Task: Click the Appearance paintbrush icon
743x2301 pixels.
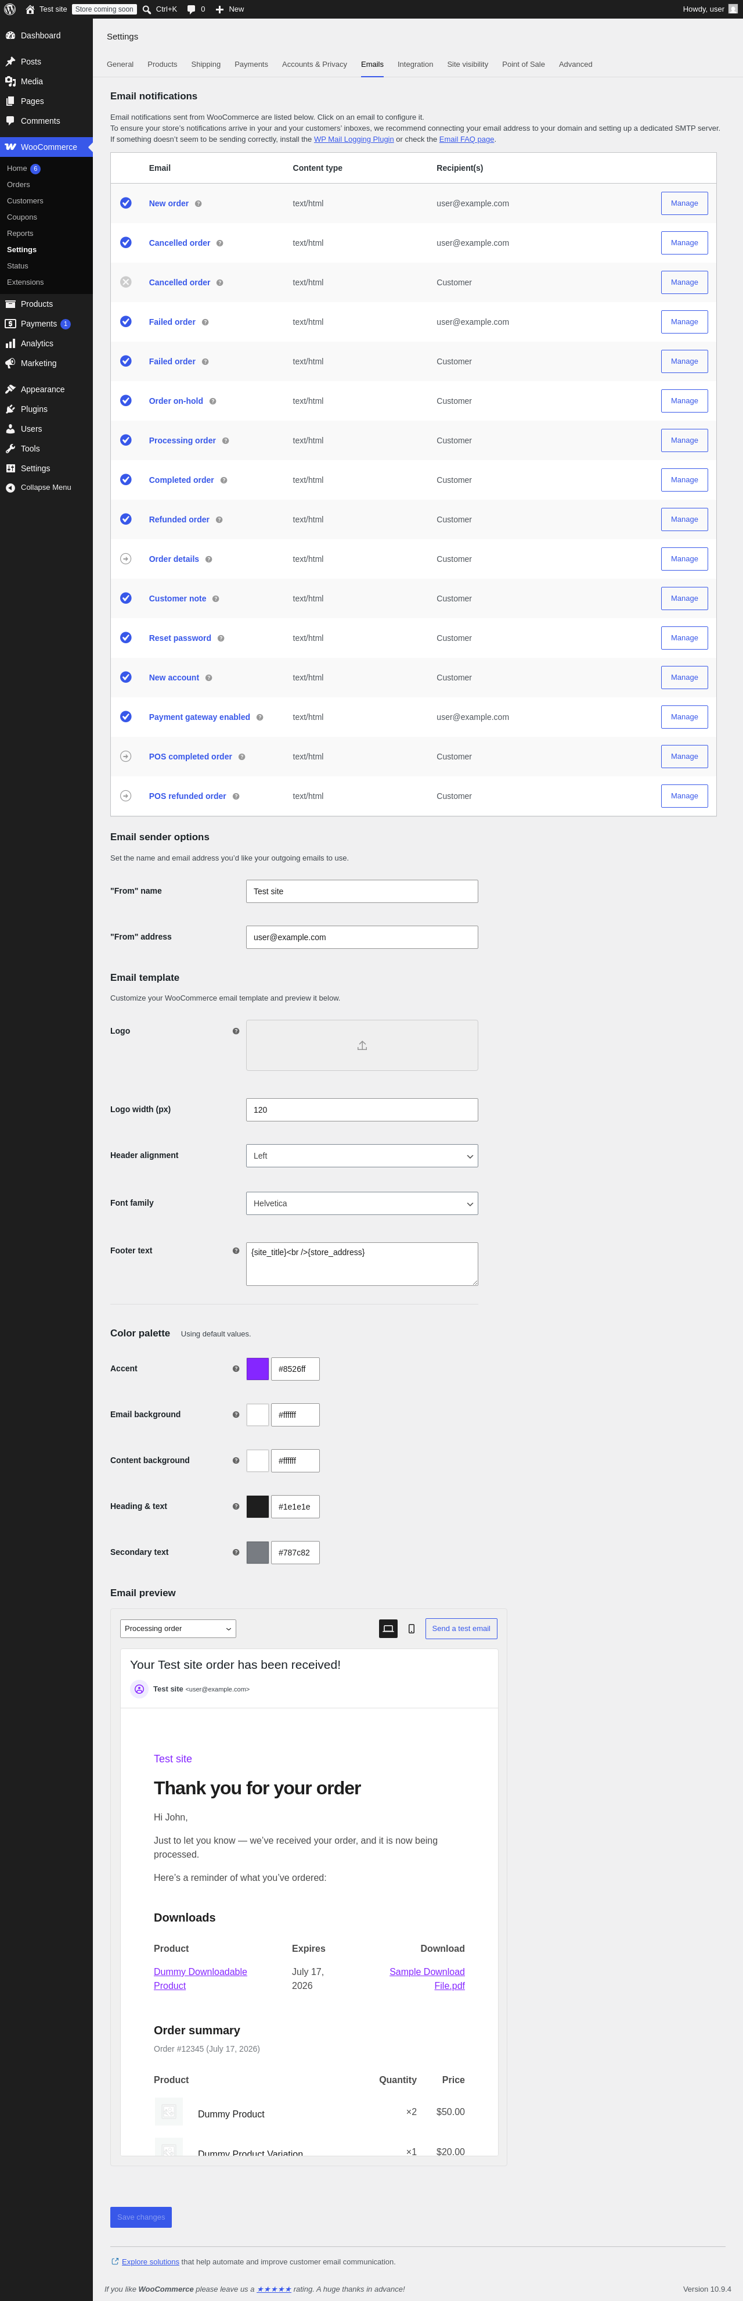Action: [x=10, y=389]
